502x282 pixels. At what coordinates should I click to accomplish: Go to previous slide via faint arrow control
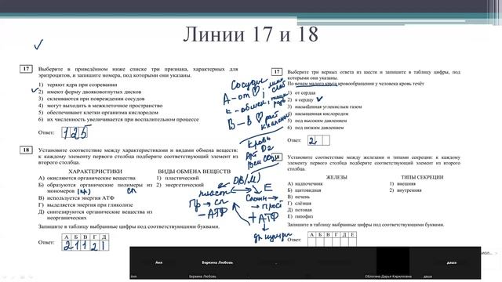(x=5, y=277)
